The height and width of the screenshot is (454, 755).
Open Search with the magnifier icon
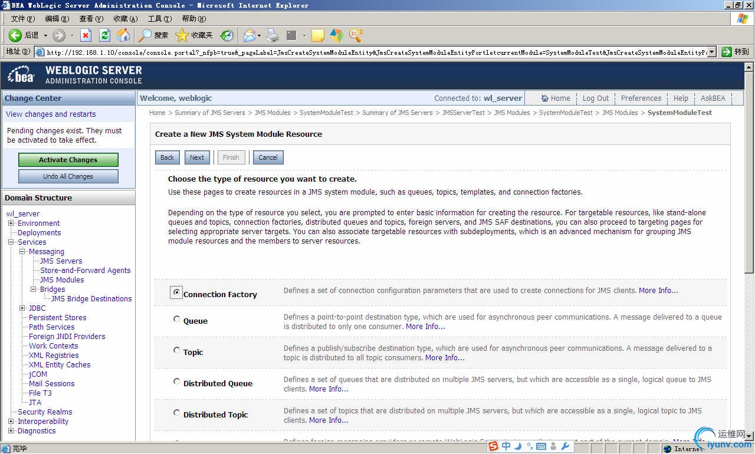[145, 35]
